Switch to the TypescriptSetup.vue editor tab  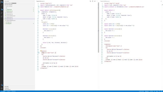105,1
